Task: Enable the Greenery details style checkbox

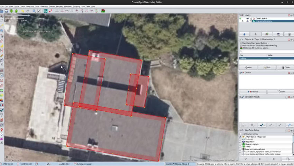Action: pos(241,144)
